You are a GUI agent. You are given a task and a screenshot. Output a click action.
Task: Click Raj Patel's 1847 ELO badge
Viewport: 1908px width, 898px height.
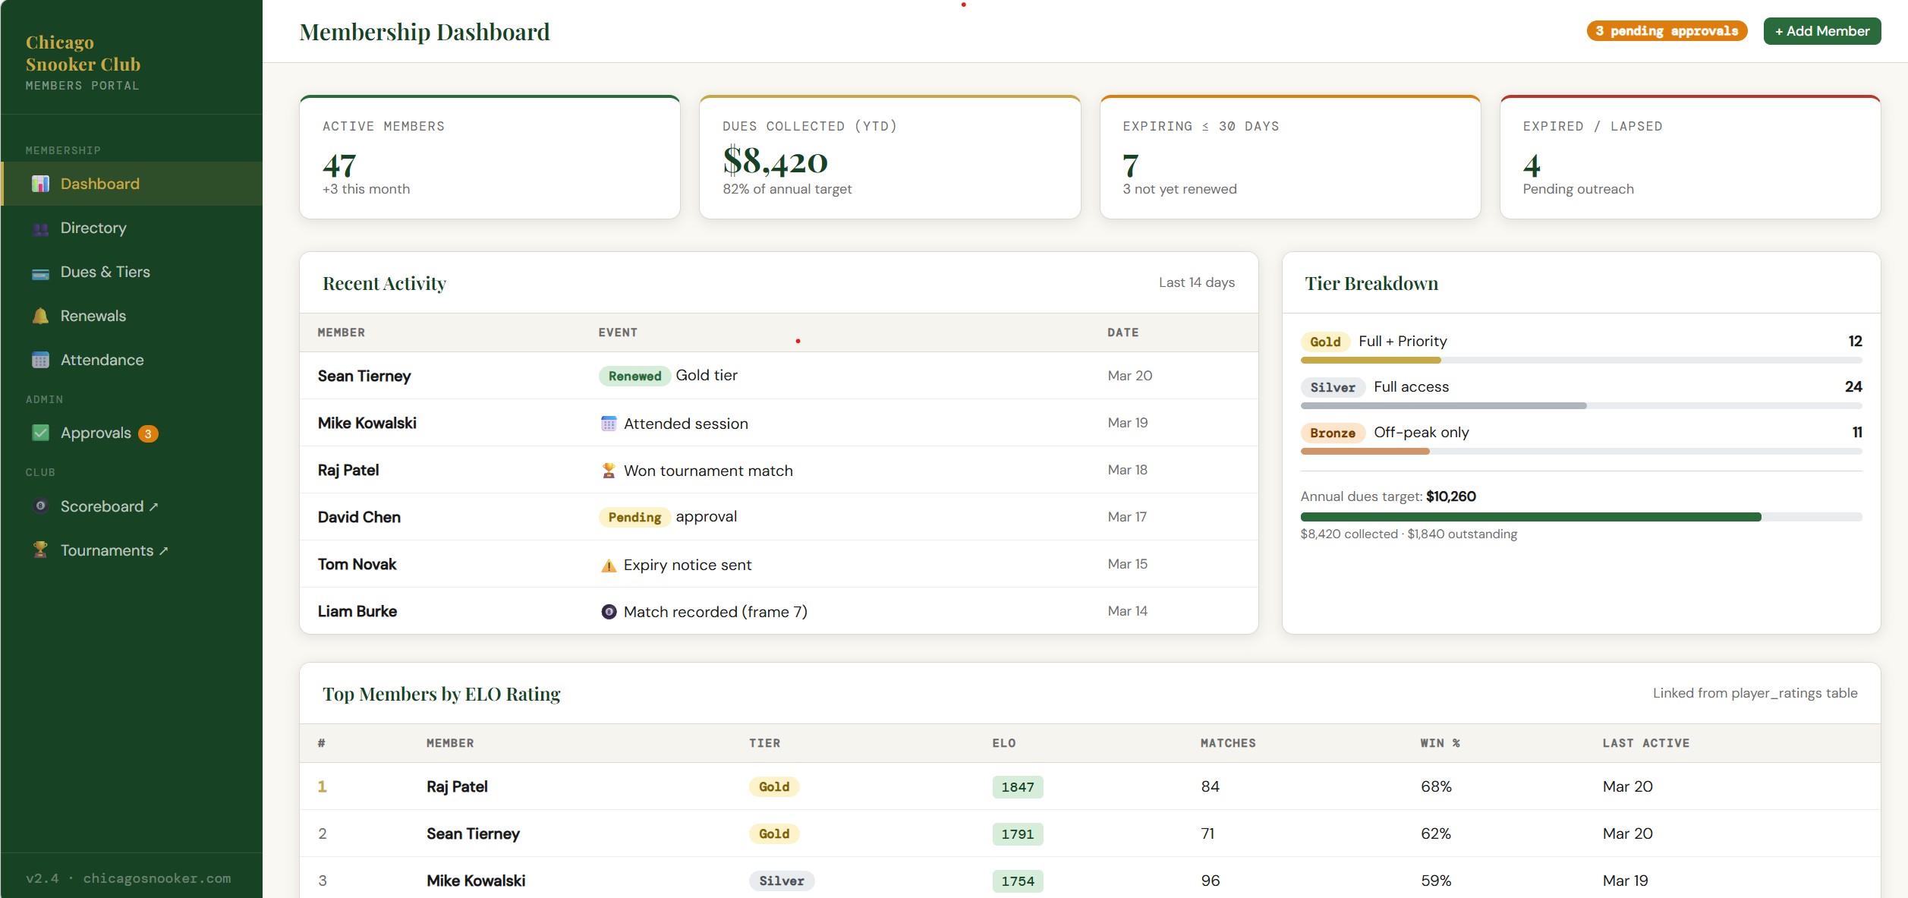(x=1017, y=787)
